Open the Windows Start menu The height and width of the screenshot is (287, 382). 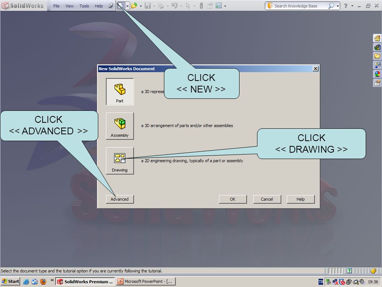(10, 281)
